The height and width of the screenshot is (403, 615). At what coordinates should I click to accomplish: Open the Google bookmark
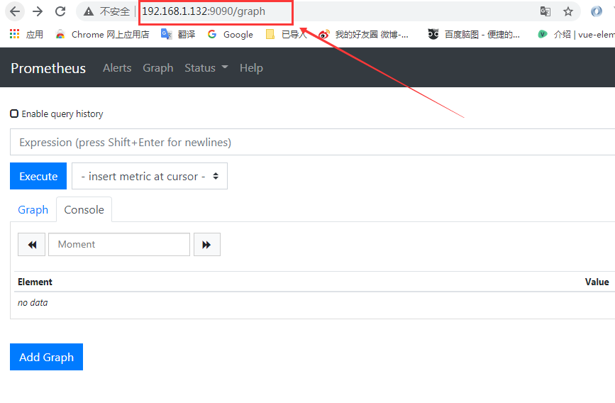pyautogui.click(x=231, y=35)
